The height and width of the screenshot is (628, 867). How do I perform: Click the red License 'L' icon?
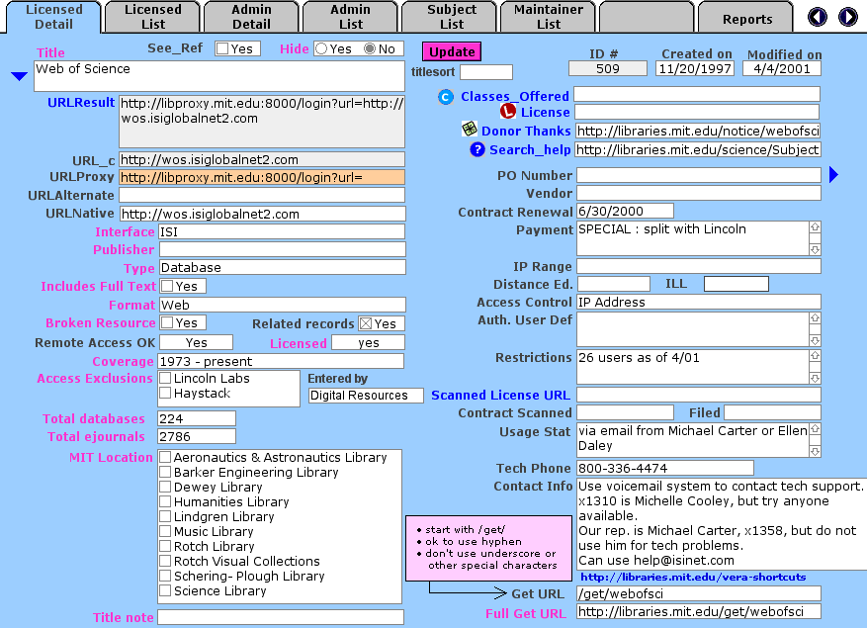pos(508,112)
